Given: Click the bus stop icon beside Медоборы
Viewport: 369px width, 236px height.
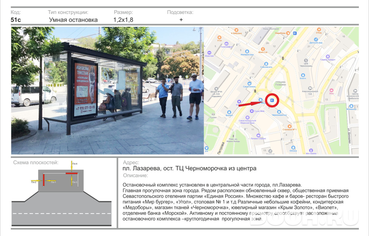Looking at the screenshot, I should (x=295, y=33).
